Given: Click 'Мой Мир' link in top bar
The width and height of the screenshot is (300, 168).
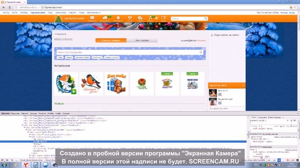Looking at the screenshot, I should pyautogui.click(x=24, y=13).
